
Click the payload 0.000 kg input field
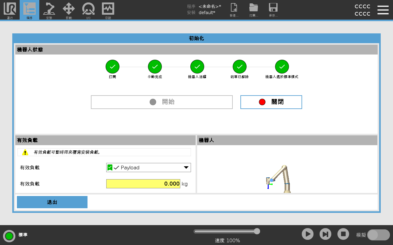point(143,184)
